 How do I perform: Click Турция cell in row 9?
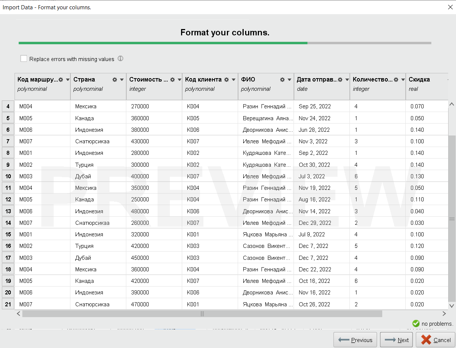click(x=98, y=165)
